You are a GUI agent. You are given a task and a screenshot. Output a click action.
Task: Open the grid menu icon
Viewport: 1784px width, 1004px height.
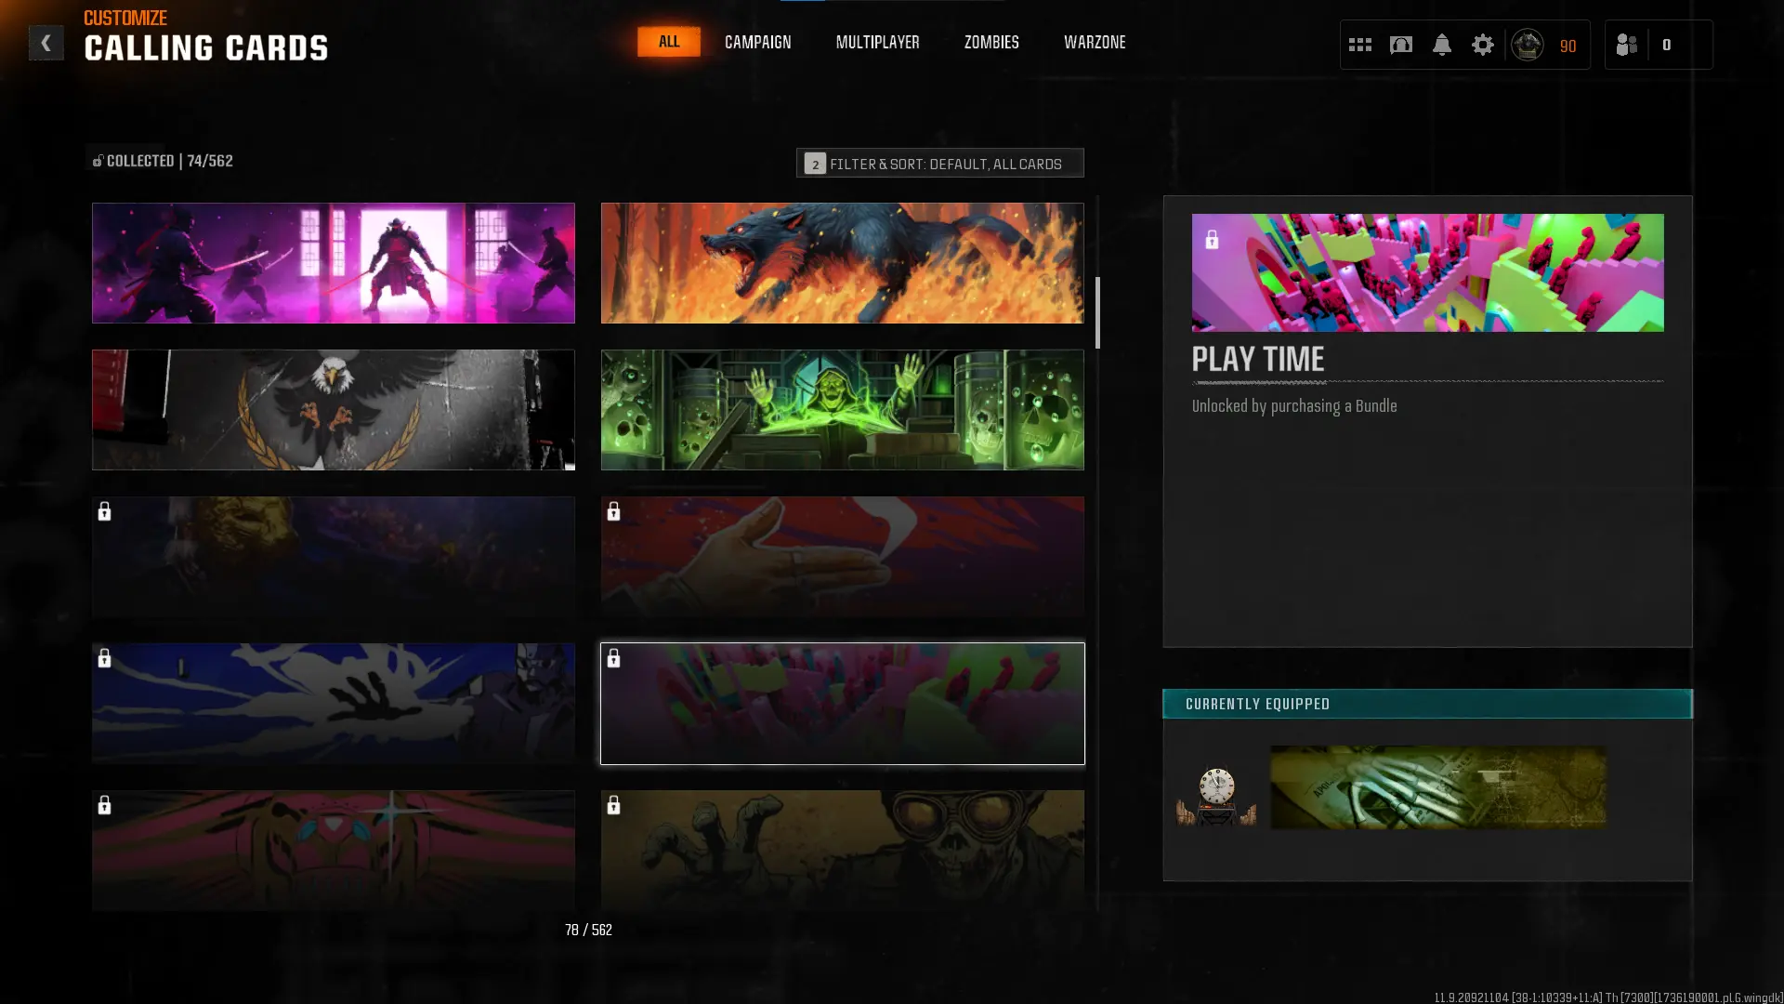click(x=1359, y=45)
